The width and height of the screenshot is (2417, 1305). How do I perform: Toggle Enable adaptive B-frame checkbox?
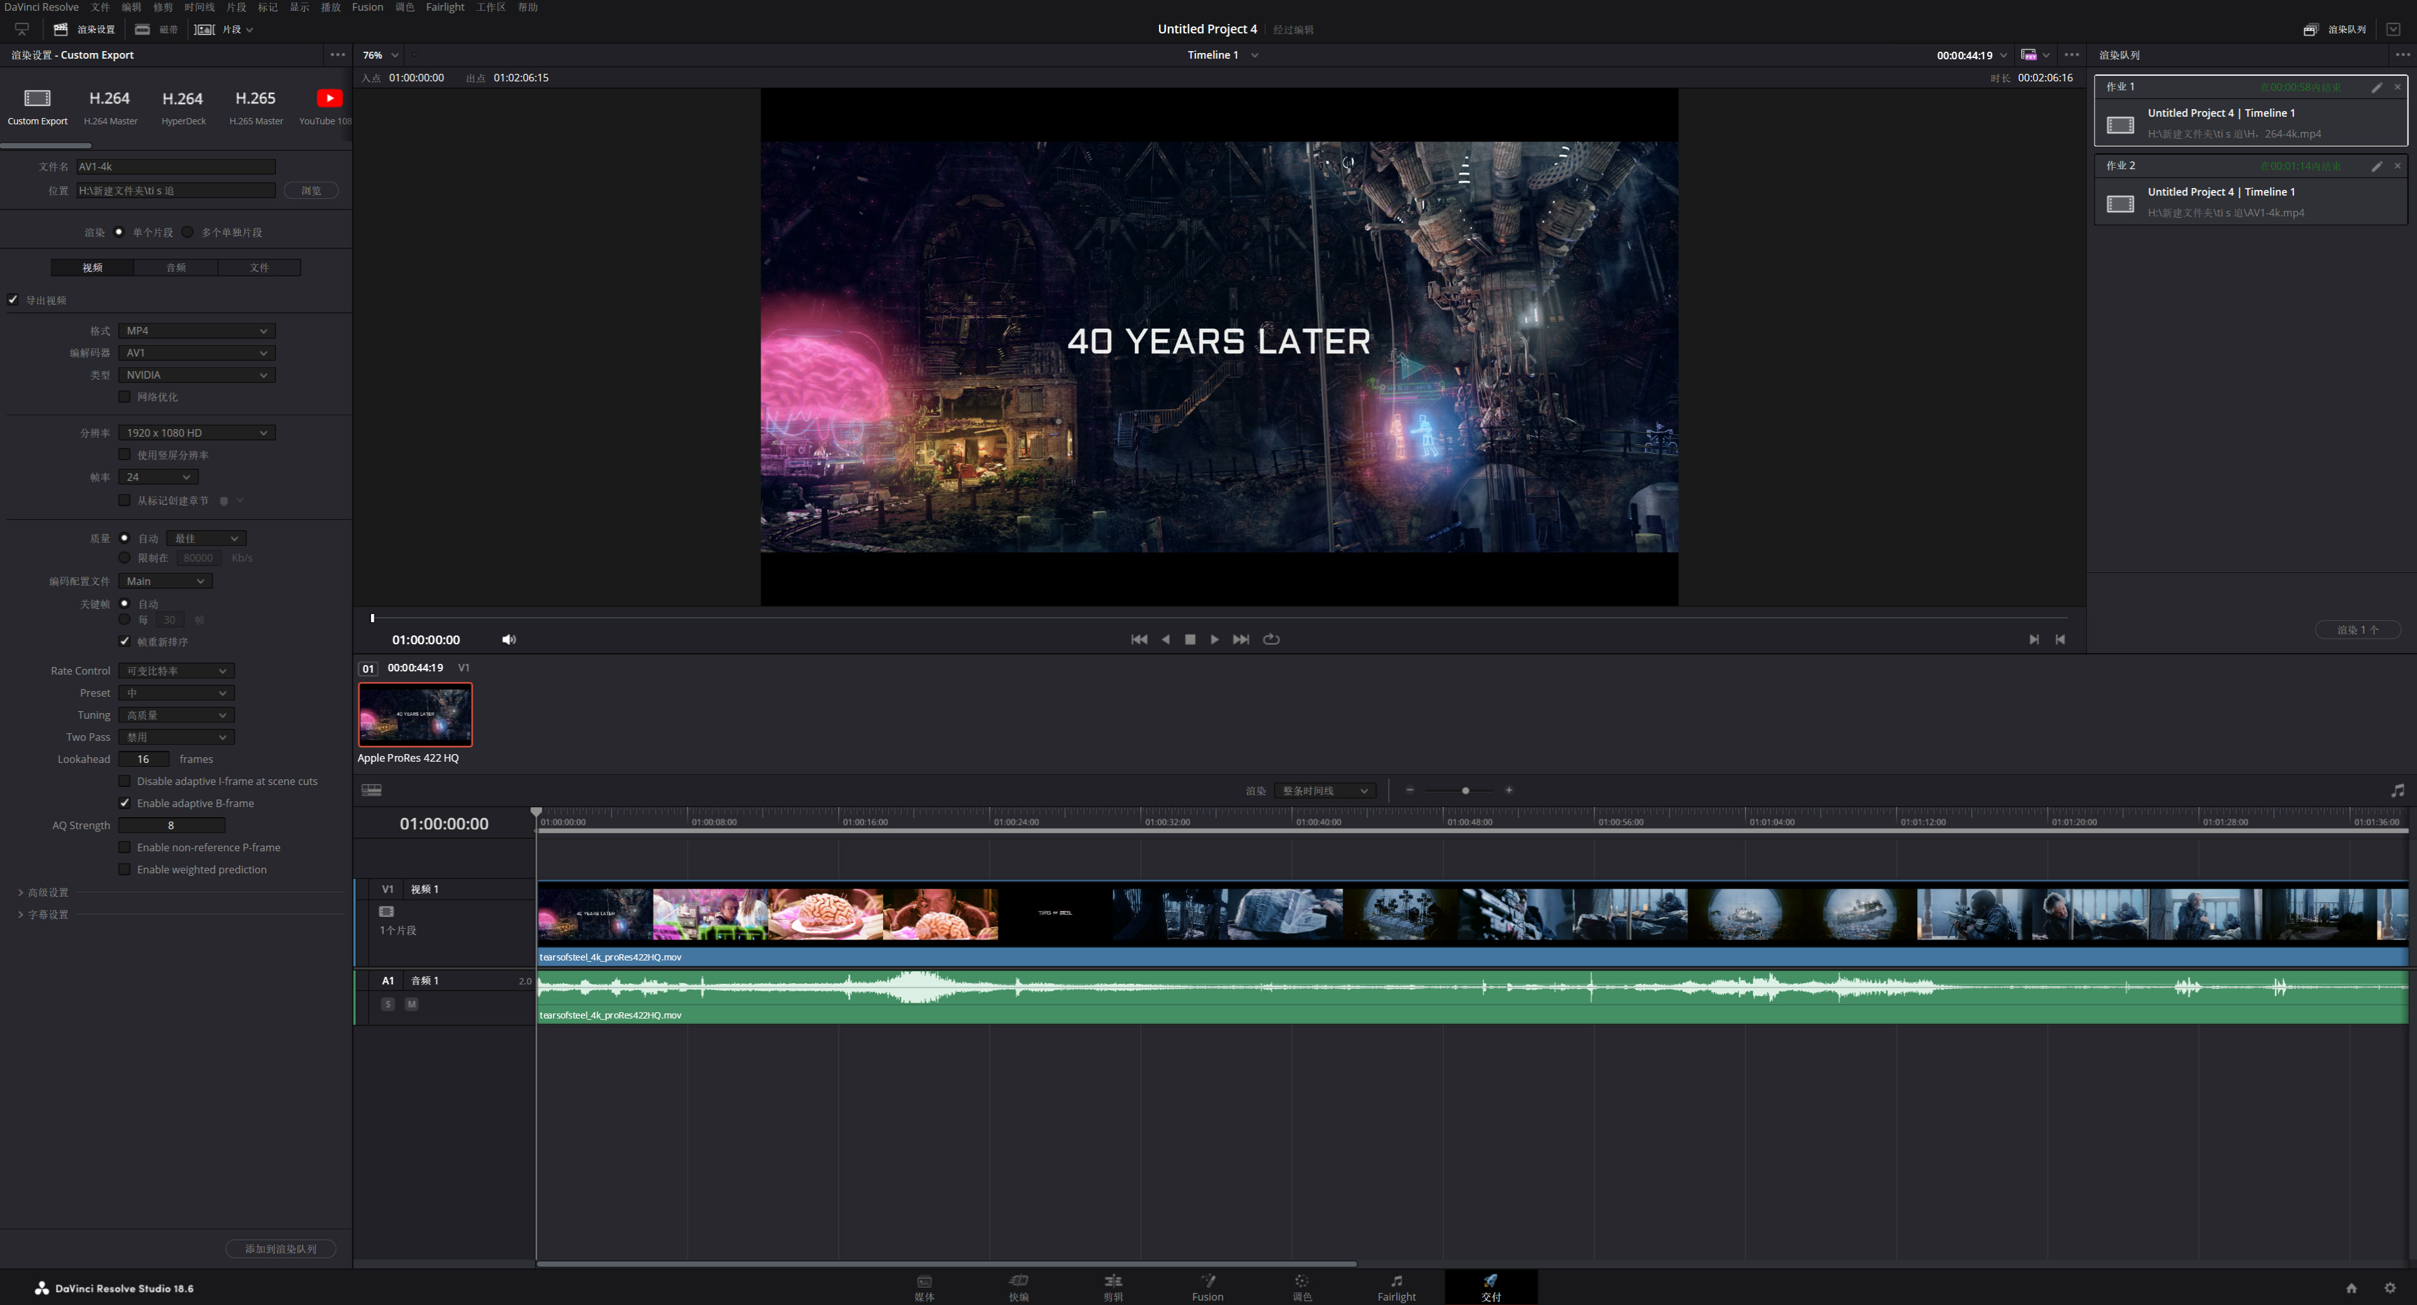click(124, 803)
